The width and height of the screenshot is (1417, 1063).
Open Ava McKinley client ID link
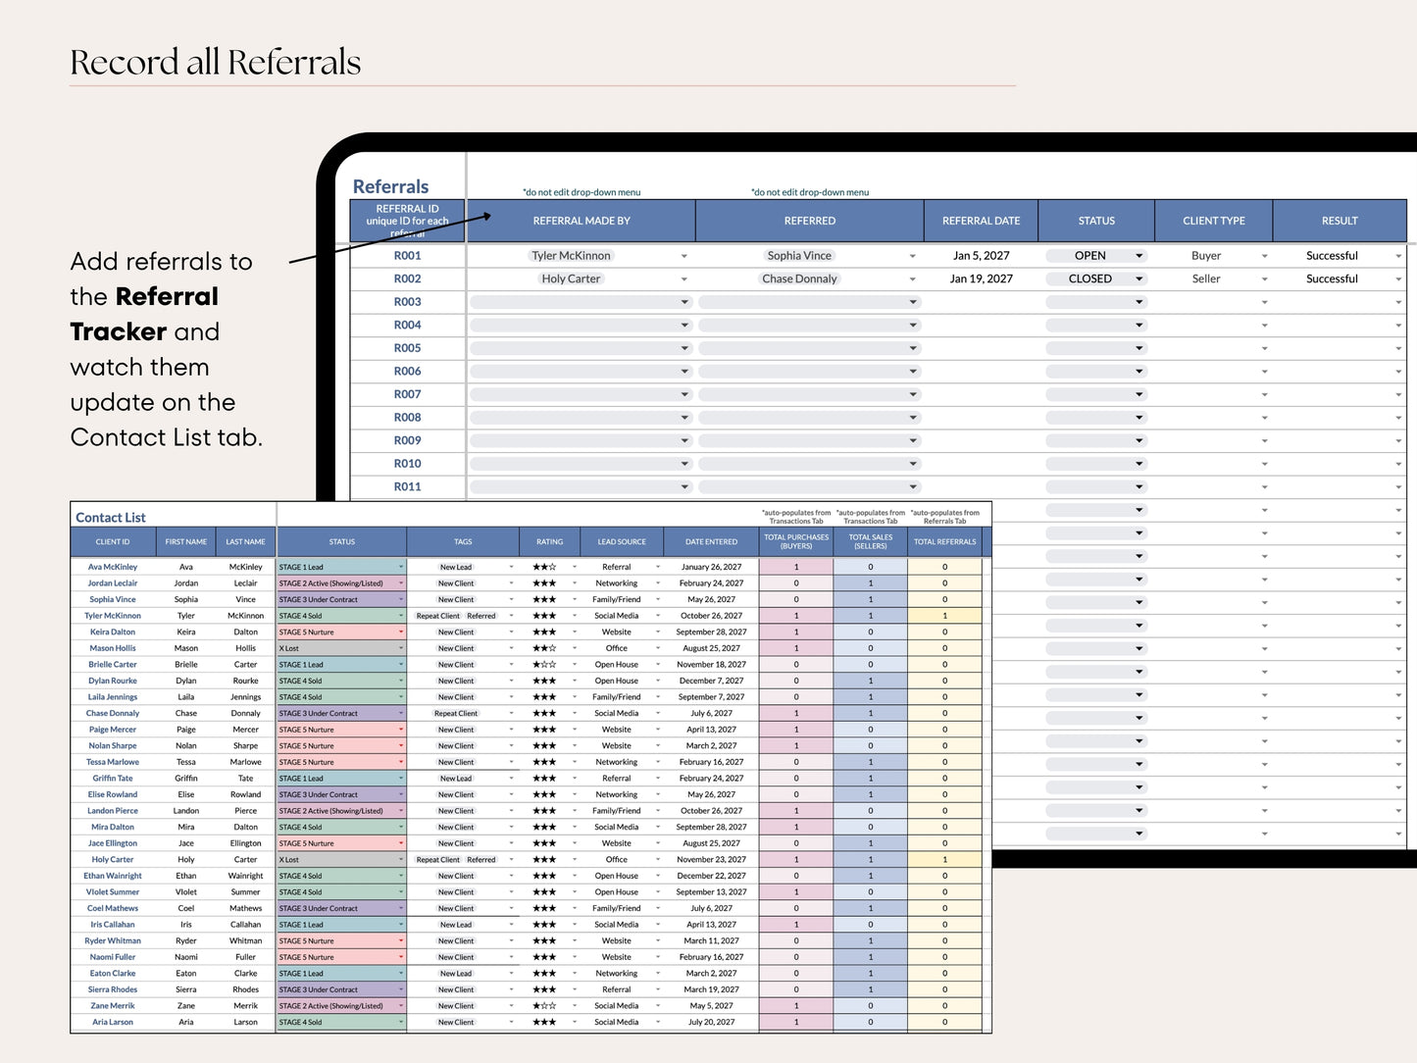pyautogui.click(x=113, y=567)
